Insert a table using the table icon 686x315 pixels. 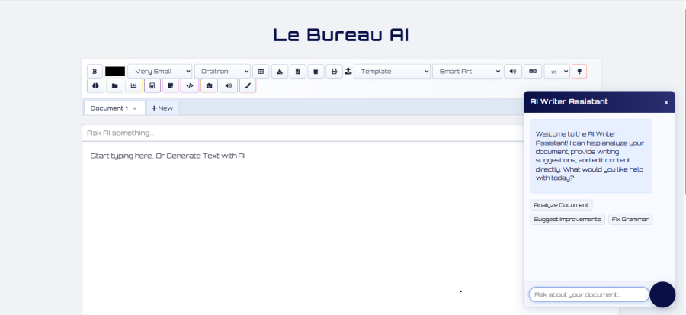261,71
